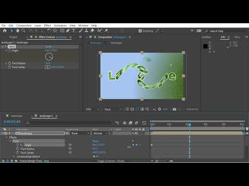Toggle Angle stopwatch in Effect Controls
The height and width of the screenshot is (186, 249).
click(10, 51)
